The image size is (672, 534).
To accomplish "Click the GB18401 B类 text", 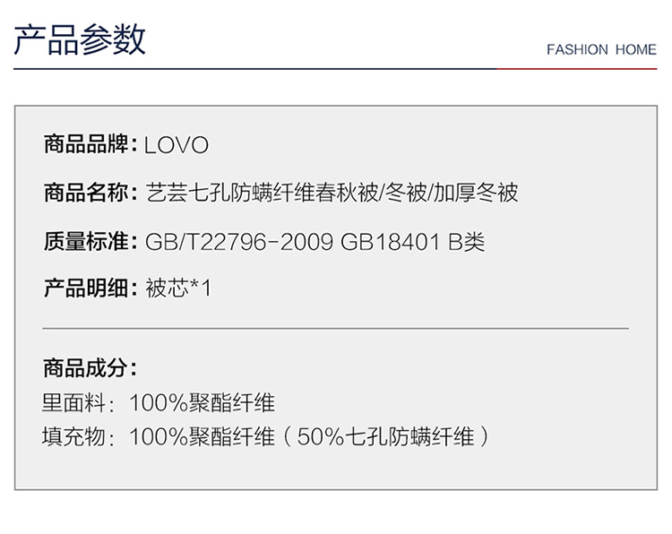I will 413,242.
